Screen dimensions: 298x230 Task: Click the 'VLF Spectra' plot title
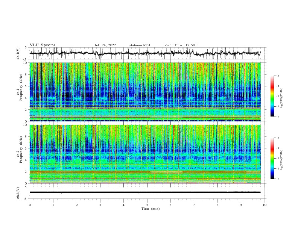point(43,45)
